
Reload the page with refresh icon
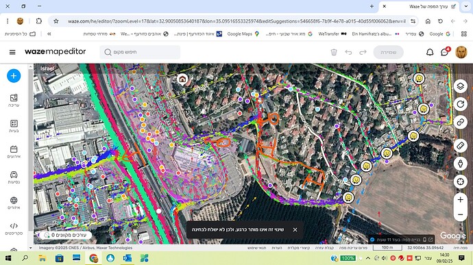point(440,21)
